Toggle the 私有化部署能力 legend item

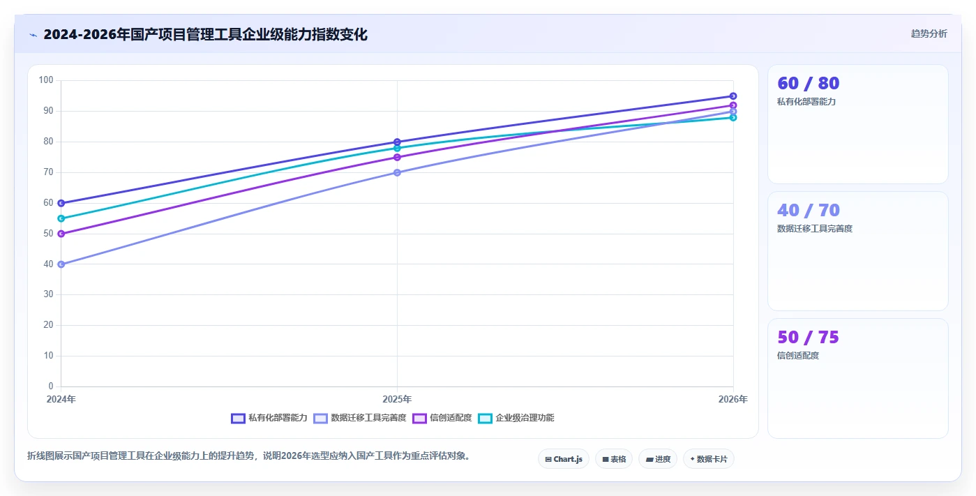point(269,418)
